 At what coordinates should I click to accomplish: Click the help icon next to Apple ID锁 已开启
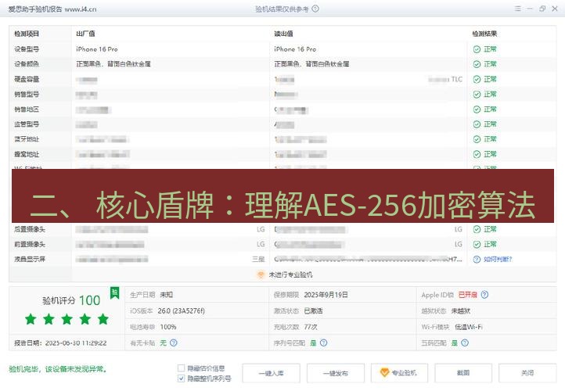(484, 295)
